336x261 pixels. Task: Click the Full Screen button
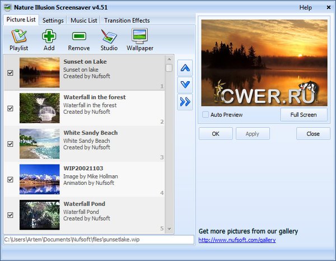click(304, 115)
